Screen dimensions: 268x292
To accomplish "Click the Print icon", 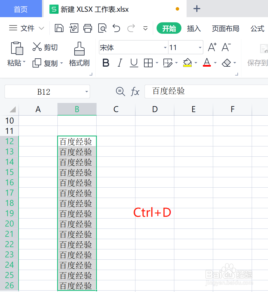I will coord(88,28).
